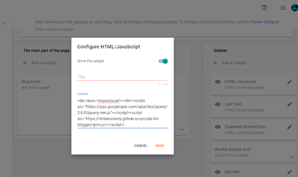Click the CANCEL button in dialog
Viewport: 298px width, 177px height.
coord(141,146)
